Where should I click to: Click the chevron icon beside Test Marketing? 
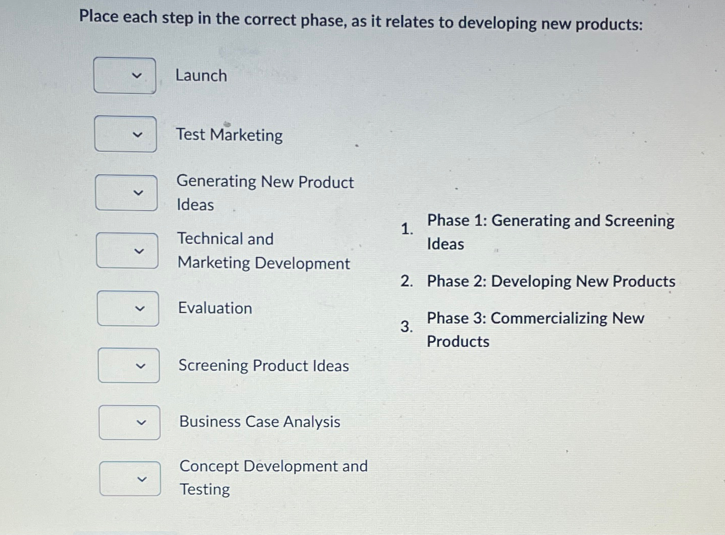[137, 135]
